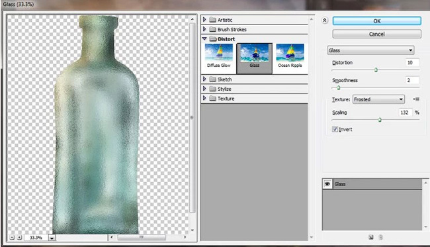
Task: Click the preview scroll right arrow
Action: click(x=185, y=237)
